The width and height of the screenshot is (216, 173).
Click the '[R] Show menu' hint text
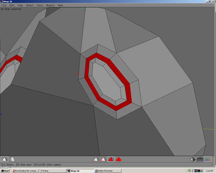click(24, 165)
